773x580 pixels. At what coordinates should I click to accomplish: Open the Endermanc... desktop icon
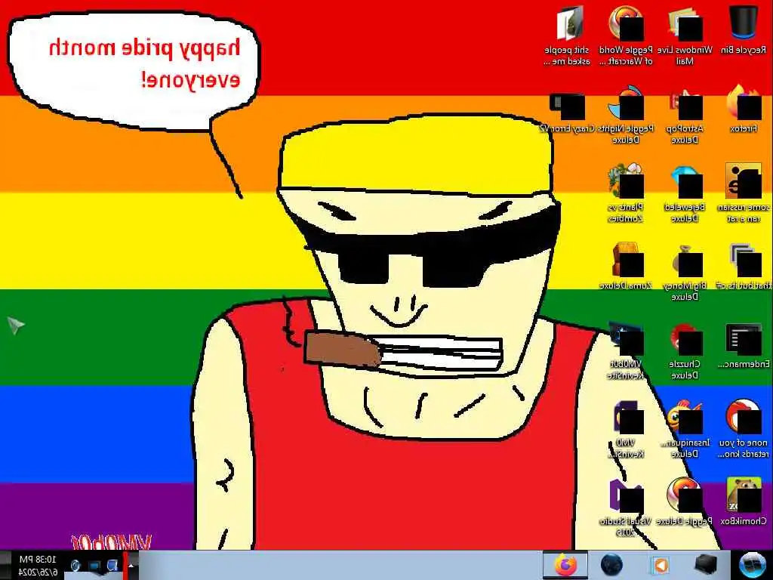point(744,344)
